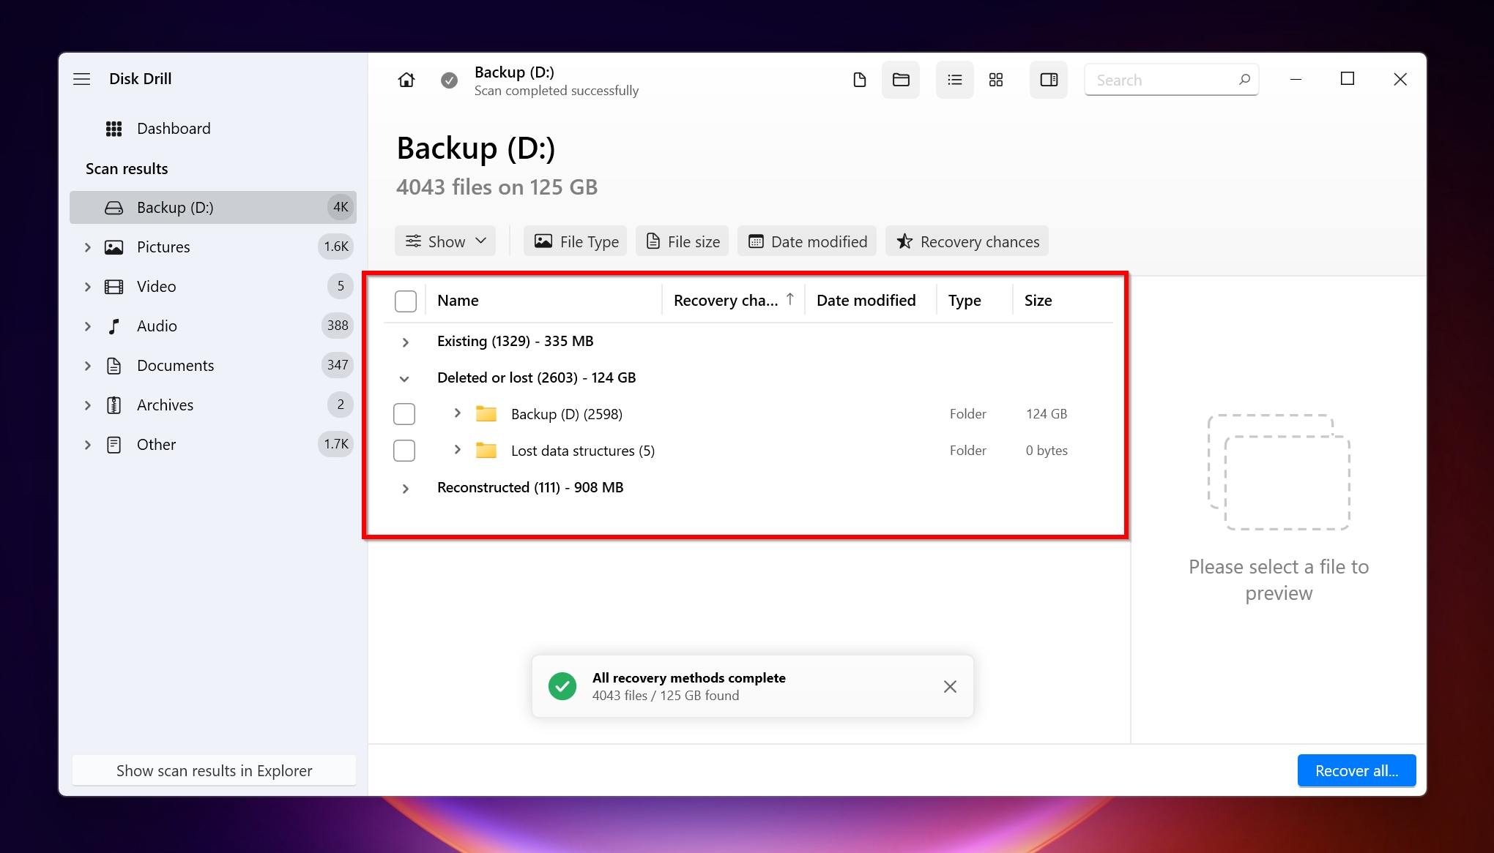Screen dimensions: 1494x853
Task: Switch to file view using the document icon
Action: [860, 80]
